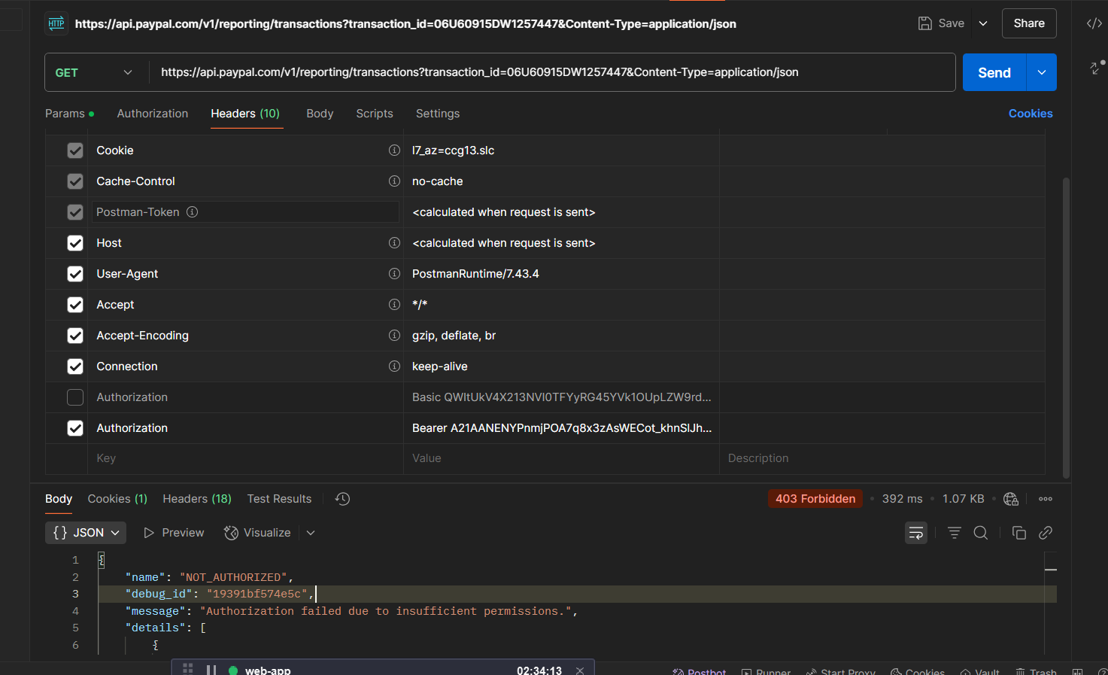The image size is (1108, 675).
Task: Open the response history clock icon
Action: pos(342,499)
